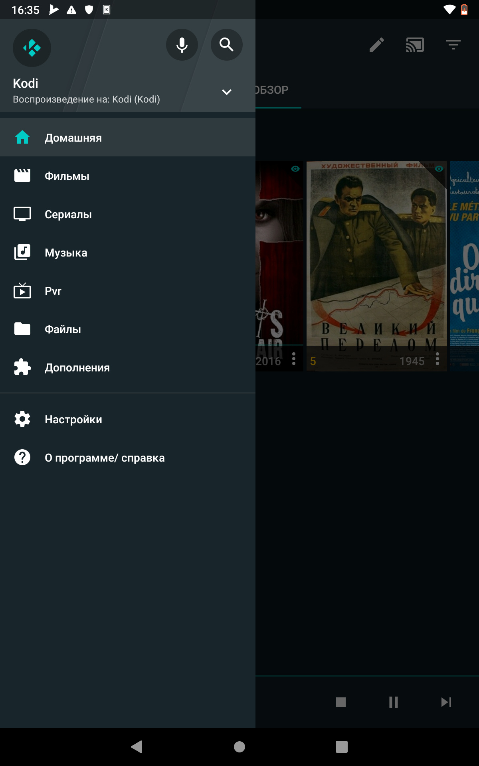Skip to next track

coord(446,702)
